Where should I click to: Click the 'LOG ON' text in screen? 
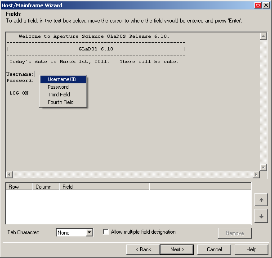(x=19, y=93)
